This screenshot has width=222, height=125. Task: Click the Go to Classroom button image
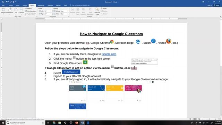tap(71, 72)
